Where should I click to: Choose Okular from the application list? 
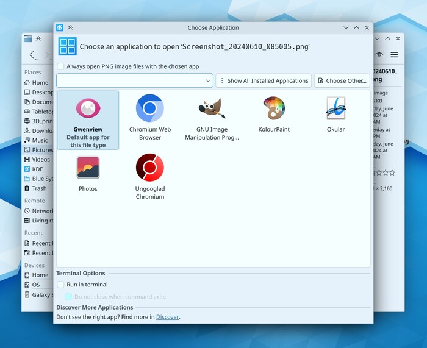[335, 108]
